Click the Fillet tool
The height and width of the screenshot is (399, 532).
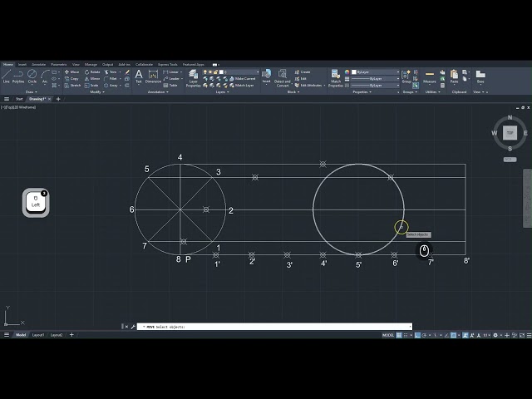(x=111, y=79)
